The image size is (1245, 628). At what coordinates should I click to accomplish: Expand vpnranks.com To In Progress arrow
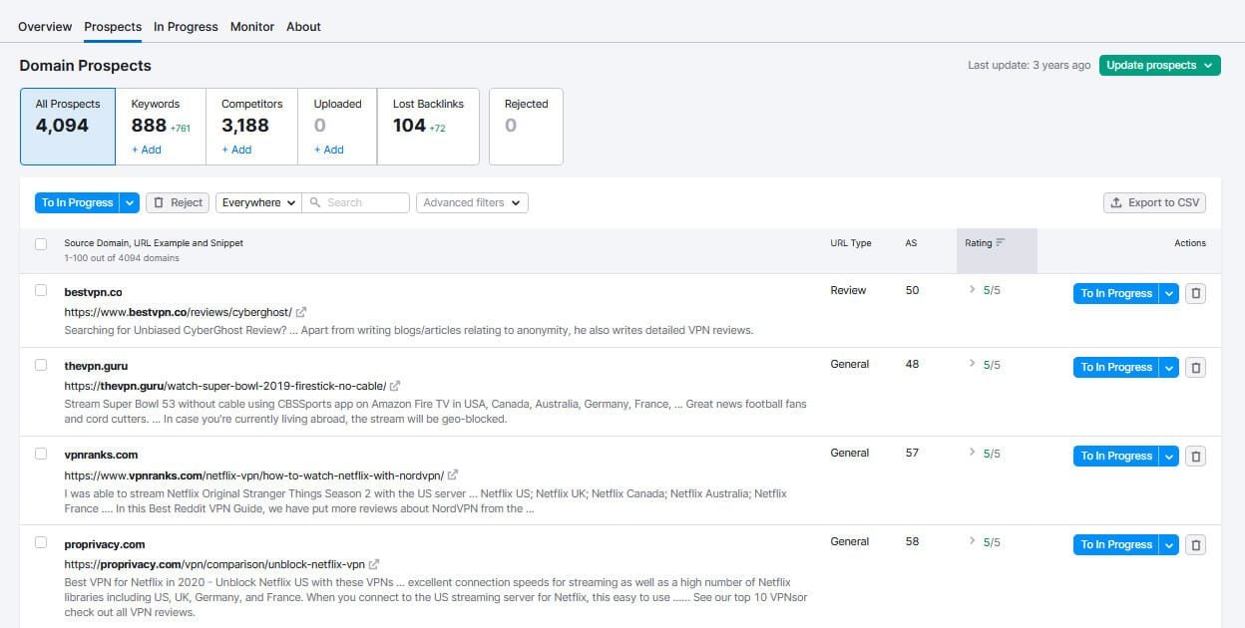[1170, 456]
